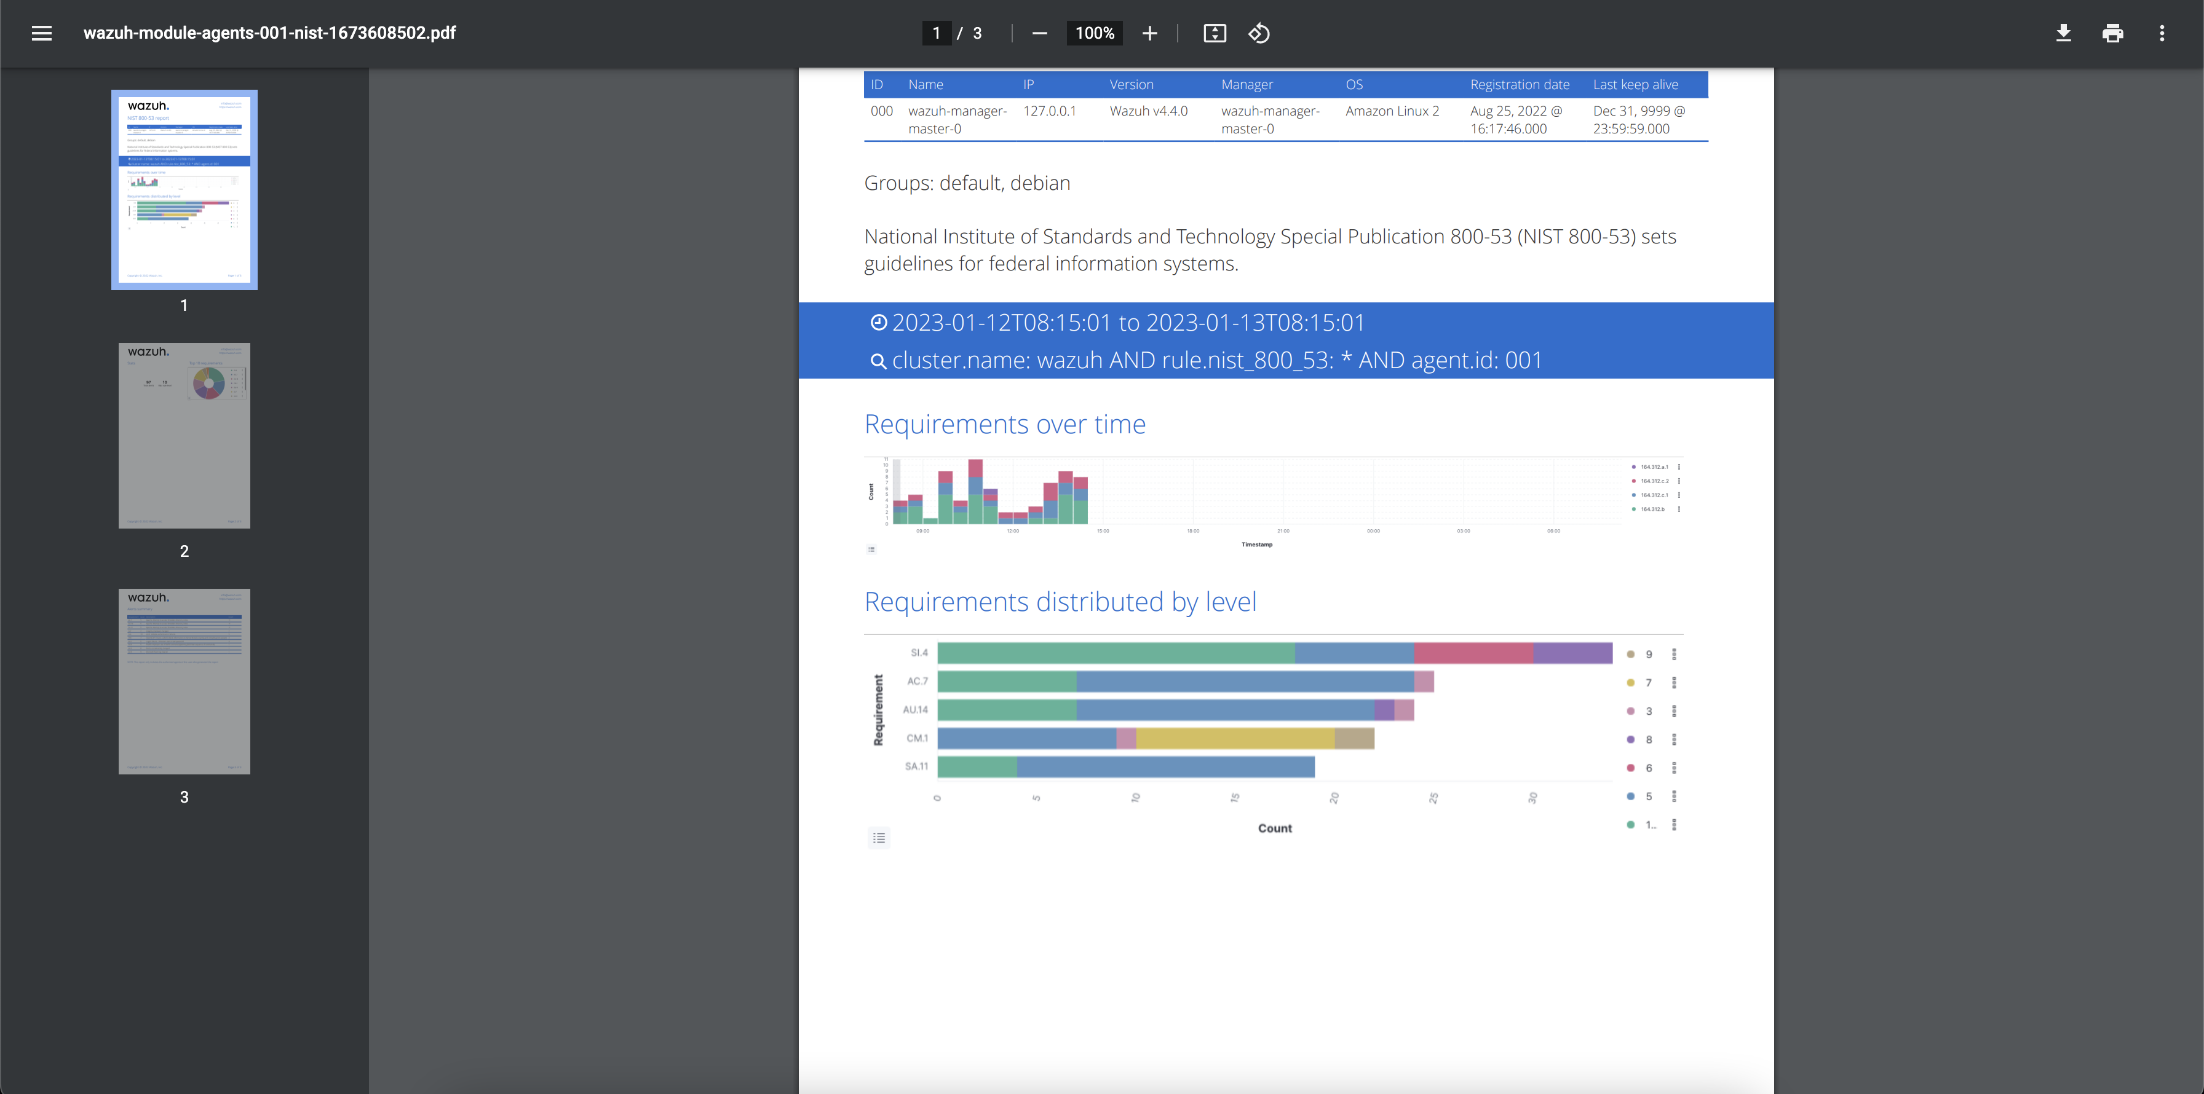2204x1094 pixels.
Task: Click the current page number field
Action: pyautogui.click(x=937, y=33)
